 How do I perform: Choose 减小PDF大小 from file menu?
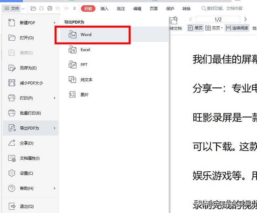31,83
